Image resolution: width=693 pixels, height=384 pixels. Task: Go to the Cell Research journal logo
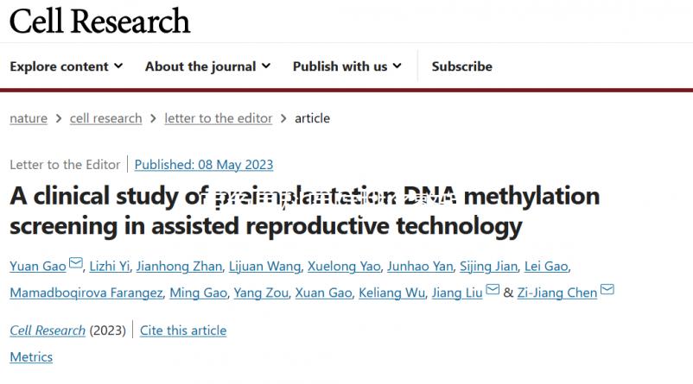click(x=99, y=21)
